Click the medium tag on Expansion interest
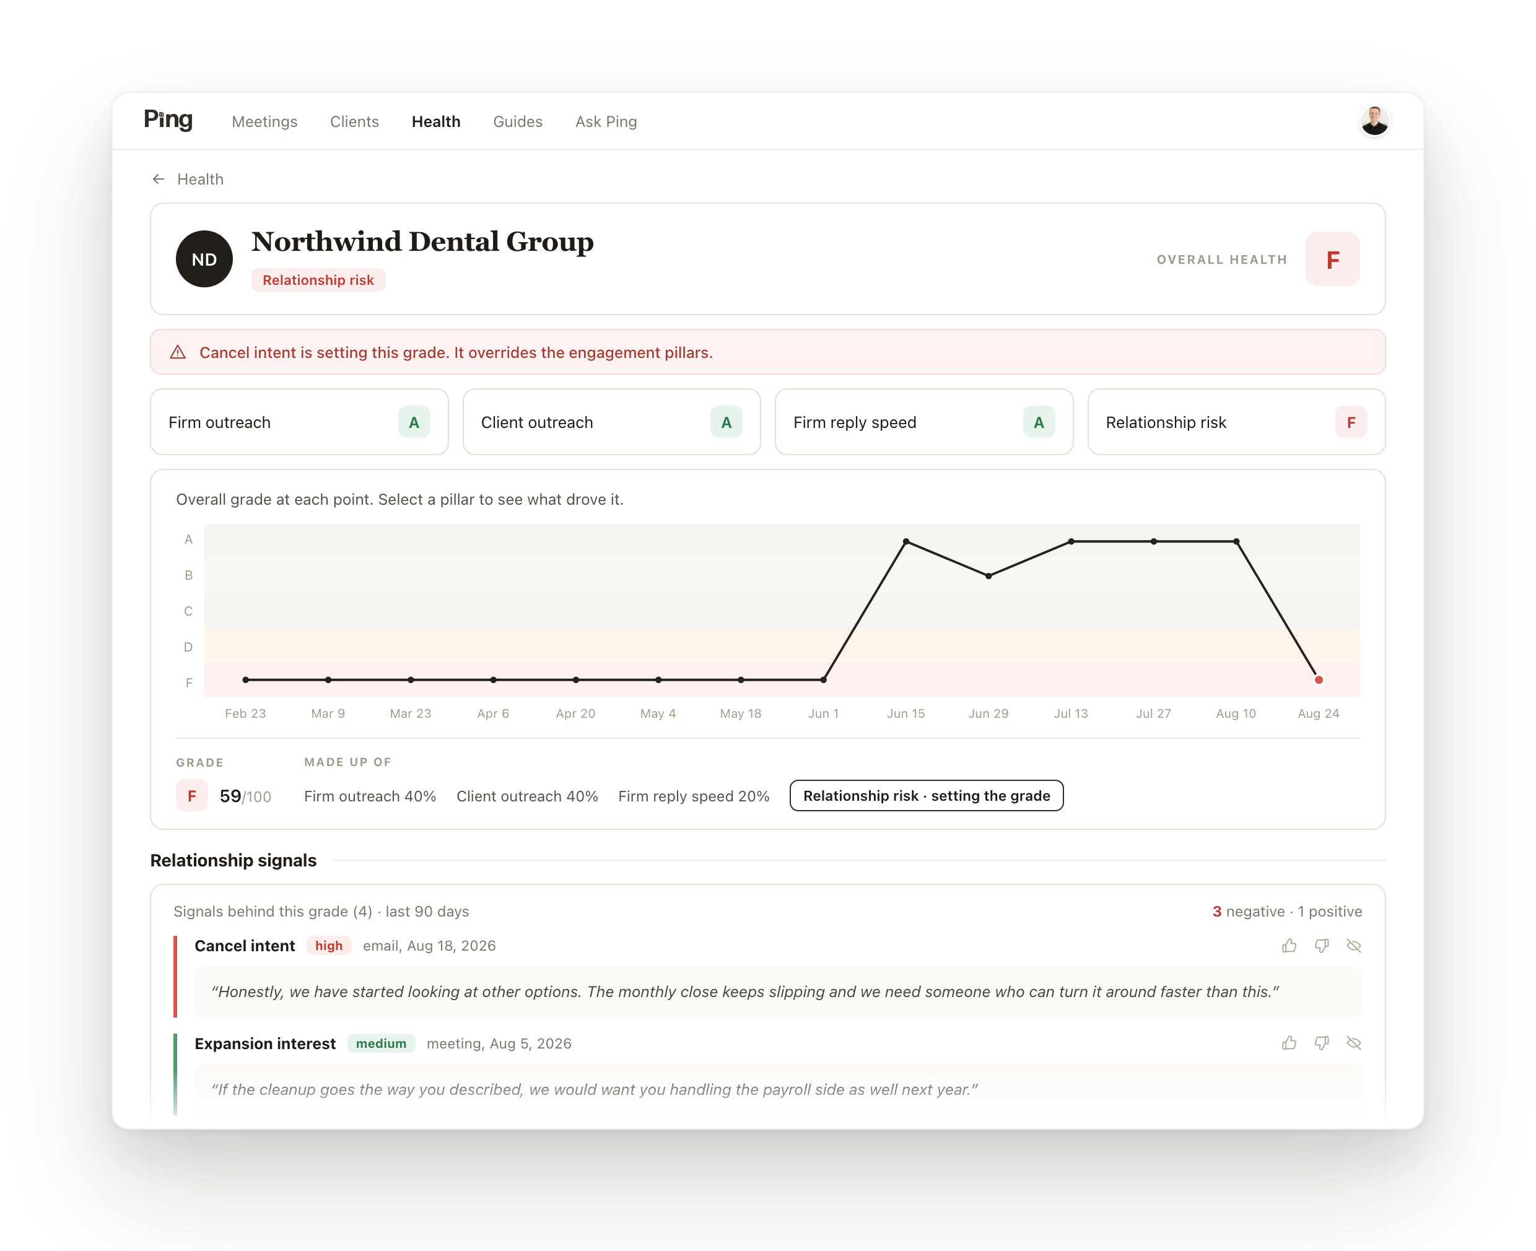The width and height of the screenshot is (1536, 1251). (x=380, y=1044)
